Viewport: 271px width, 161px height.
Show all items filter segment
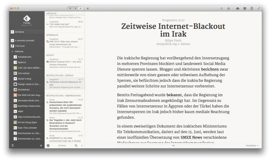pyautogui.click(x=80, y=8)
